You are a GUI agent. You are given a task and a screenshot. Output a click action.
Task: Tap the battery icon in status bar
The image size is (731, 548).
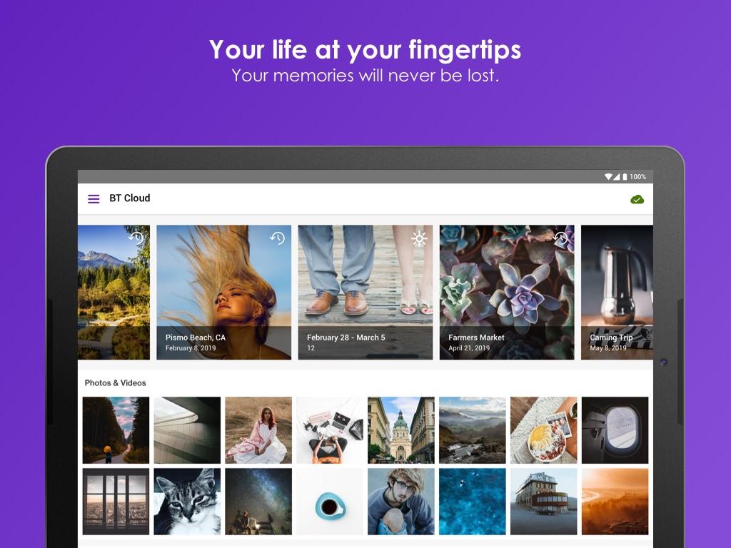[x=625, y=177]
